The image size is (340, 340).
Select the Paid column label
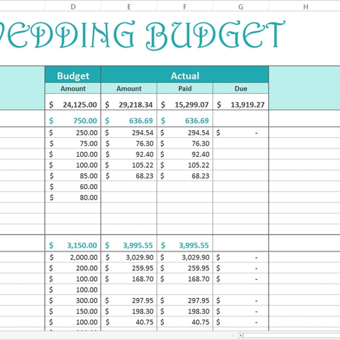pyautogui.click(x=185, y=88)
